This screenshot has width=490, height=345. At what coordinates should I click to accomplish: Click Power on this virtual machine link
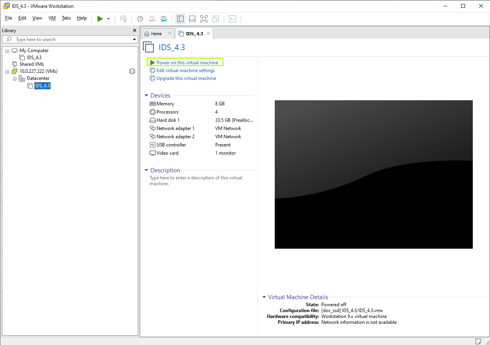click(187, 63)
